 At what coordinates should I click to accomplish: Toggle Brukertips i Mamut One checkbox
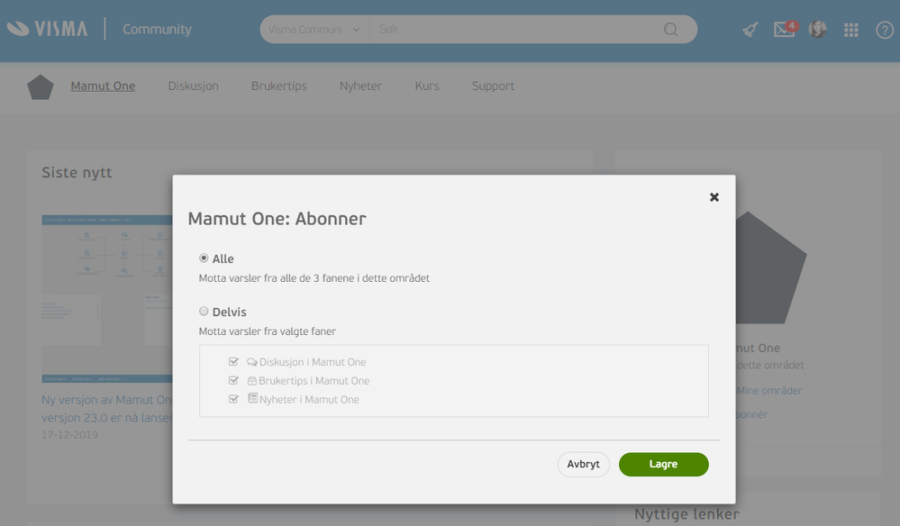233,380
